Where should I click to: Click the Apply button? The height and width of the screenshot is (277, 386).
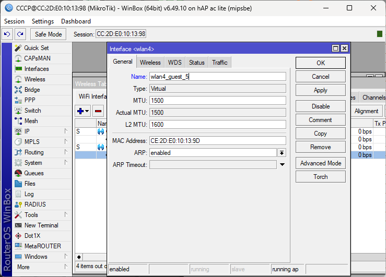321,90
